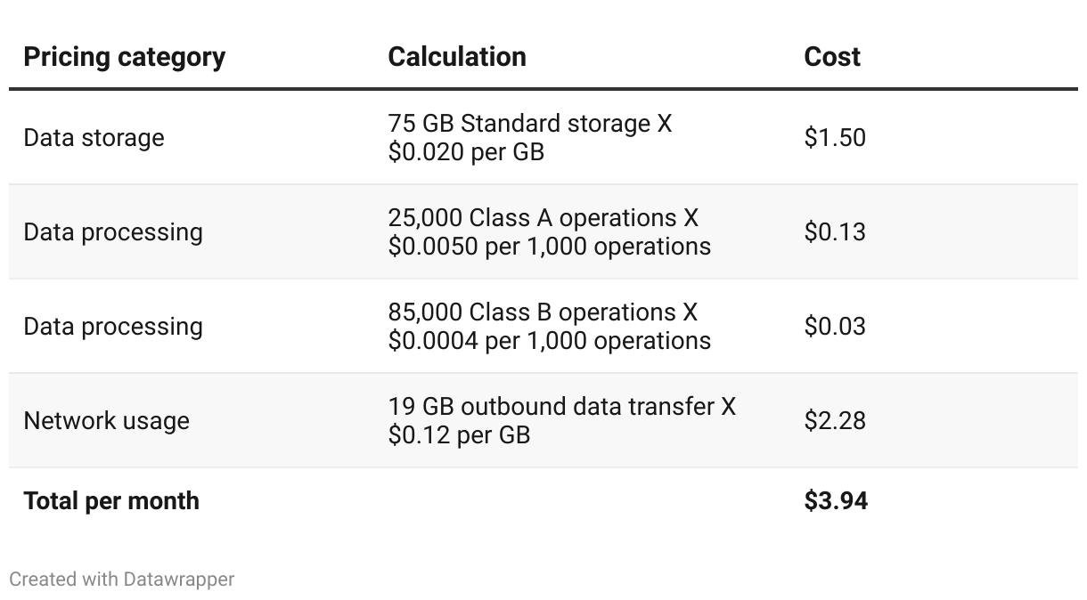Click the Calculation column header

tap(457, 57)
